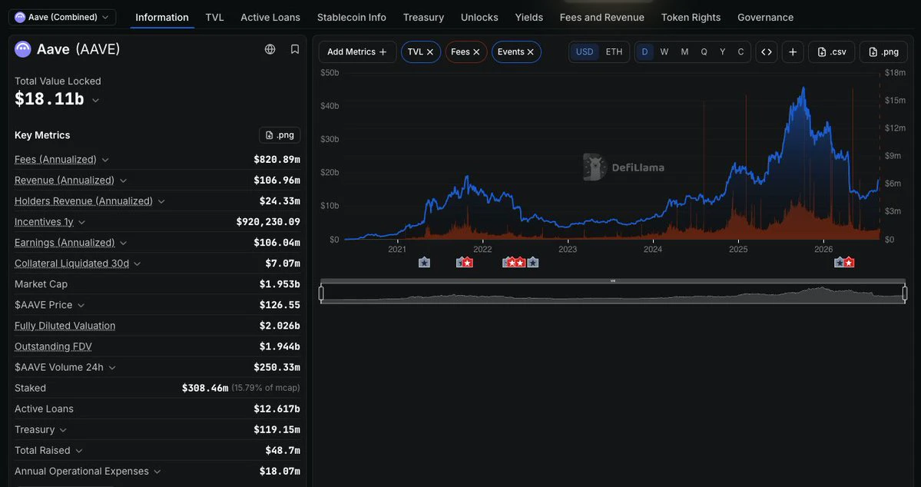Image resolution: width=921 pixels, height=487 pixels.
Task: Bookmark the Aave protocol
Action: 295,49
